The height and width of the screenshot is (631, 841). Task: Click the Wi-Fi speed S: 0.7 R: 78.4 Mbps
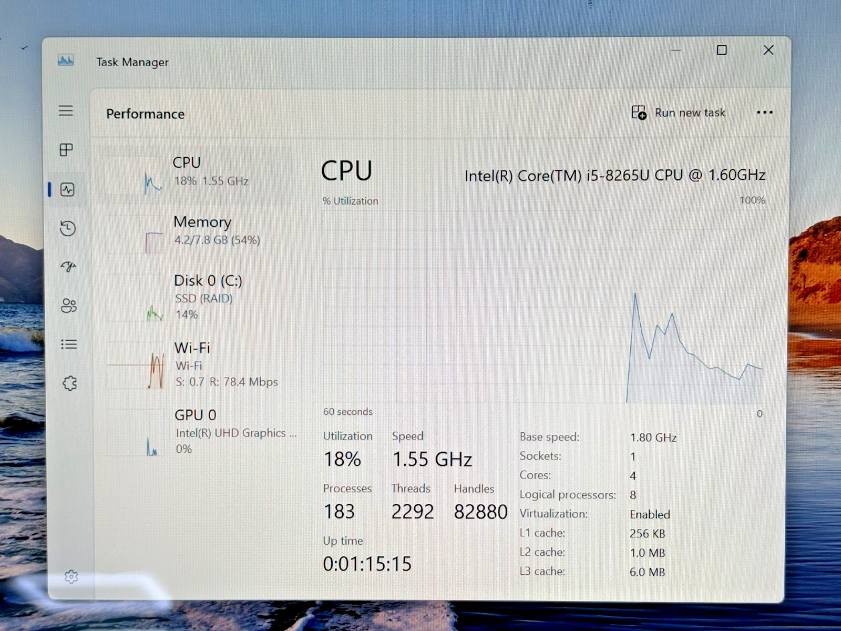[227, 382]
